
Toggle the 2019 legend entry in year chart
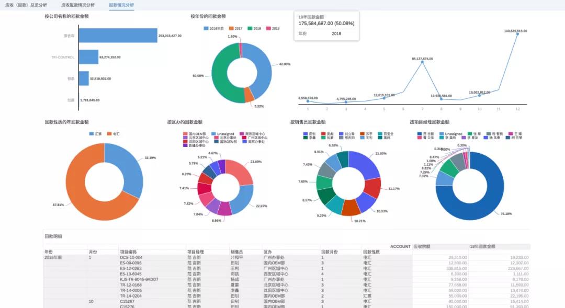[268, 28]
